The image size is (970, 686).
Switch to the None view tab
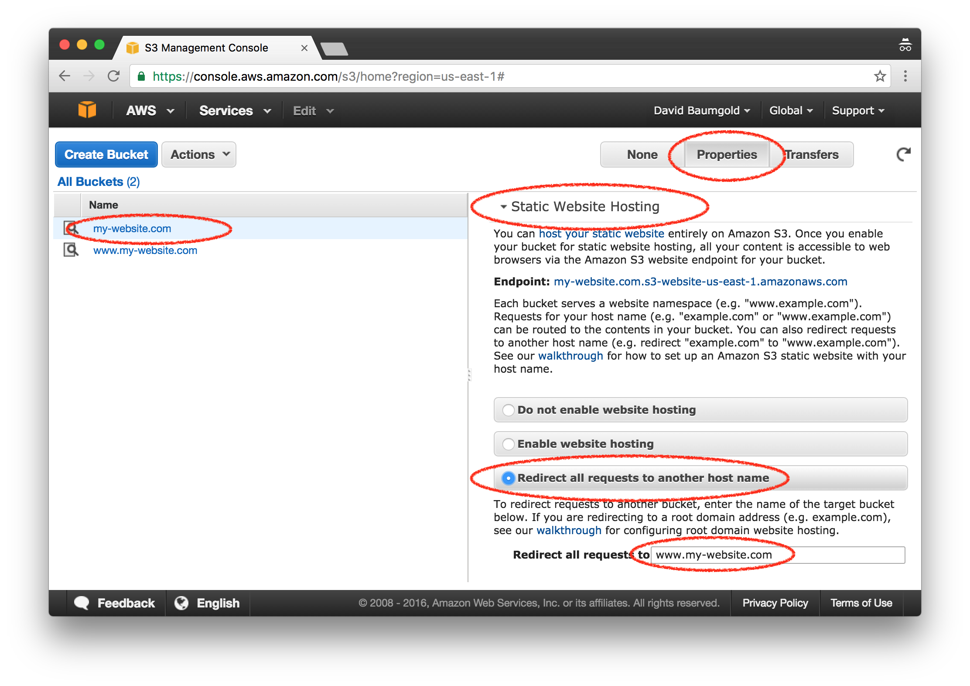pyautogui.click(x=642, y=154)
